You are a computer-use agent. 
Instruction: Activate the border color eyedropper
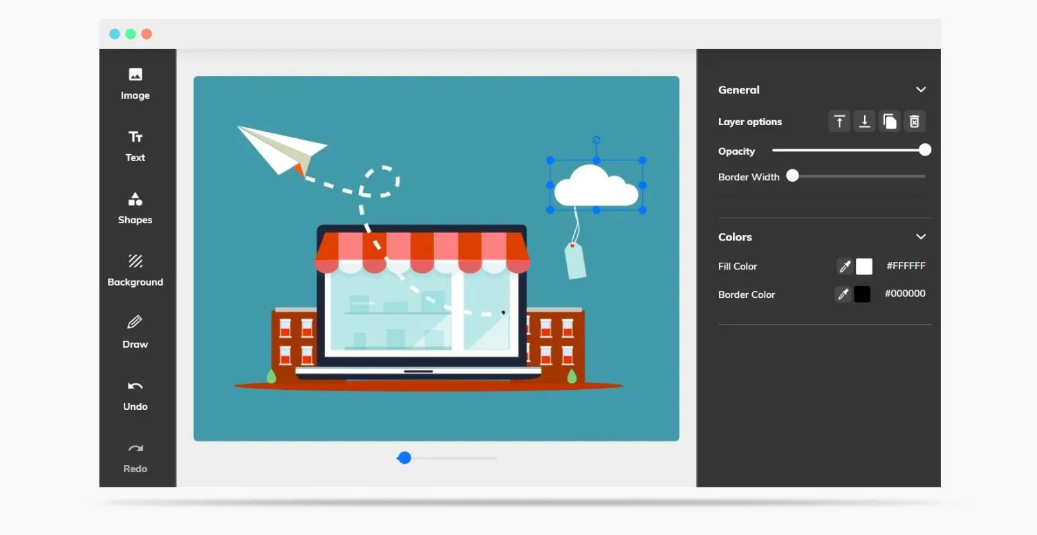843,294
